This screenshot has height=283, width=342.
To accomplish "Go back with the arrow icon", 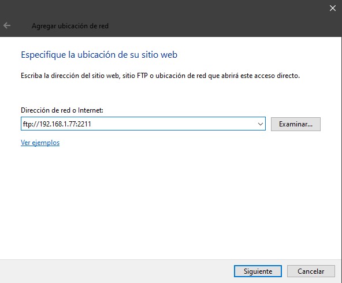I will coord(7,25).
